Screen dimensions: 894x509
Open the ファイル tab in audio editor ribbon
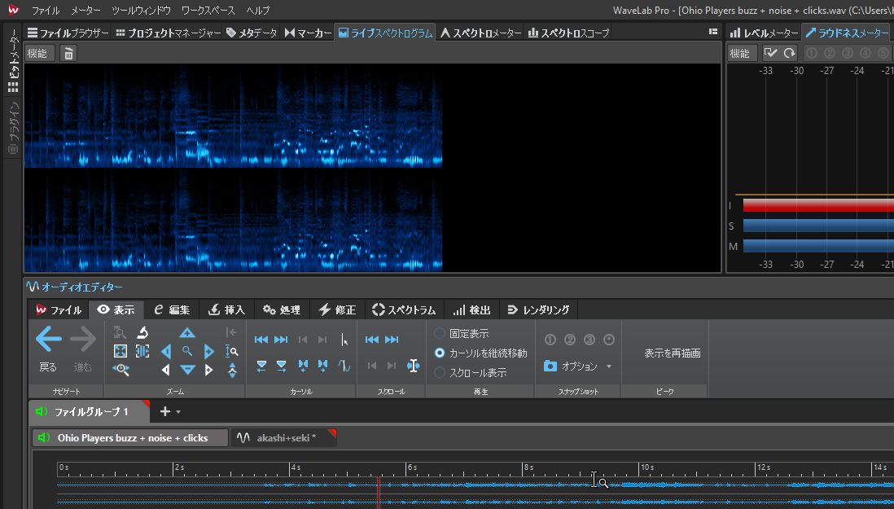[x=59, y=309]
